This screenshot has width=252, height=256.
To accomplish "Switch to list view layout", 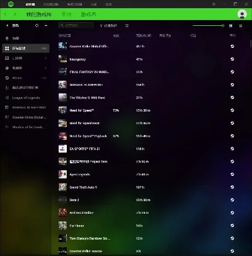I will (231, 26).
